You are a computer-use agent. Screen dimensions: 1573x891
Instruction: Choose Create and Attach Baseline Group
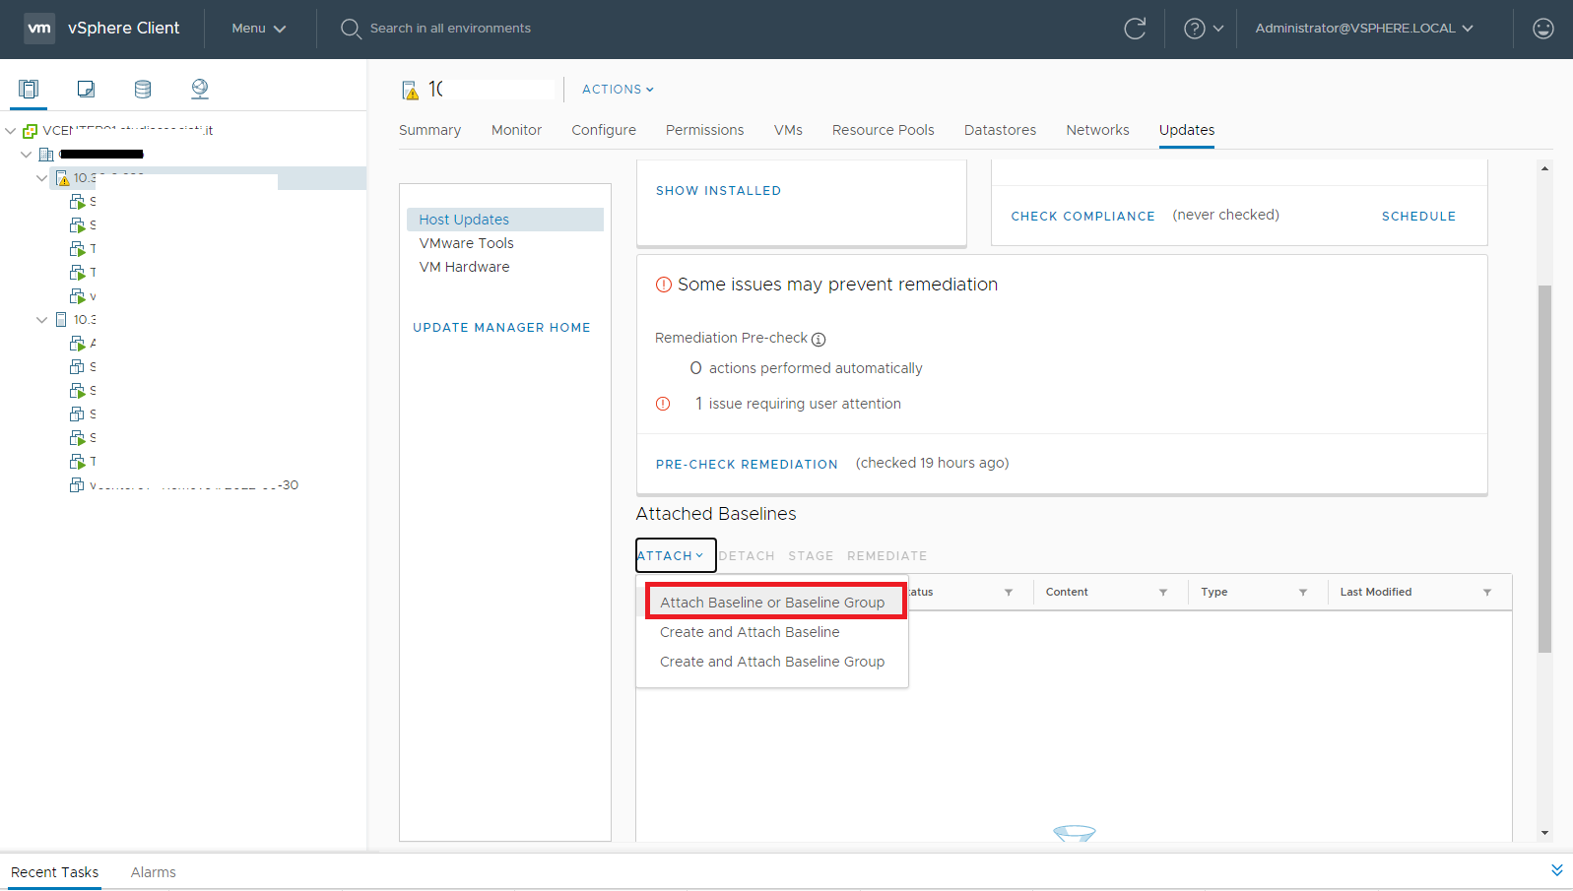click(772, 662)
